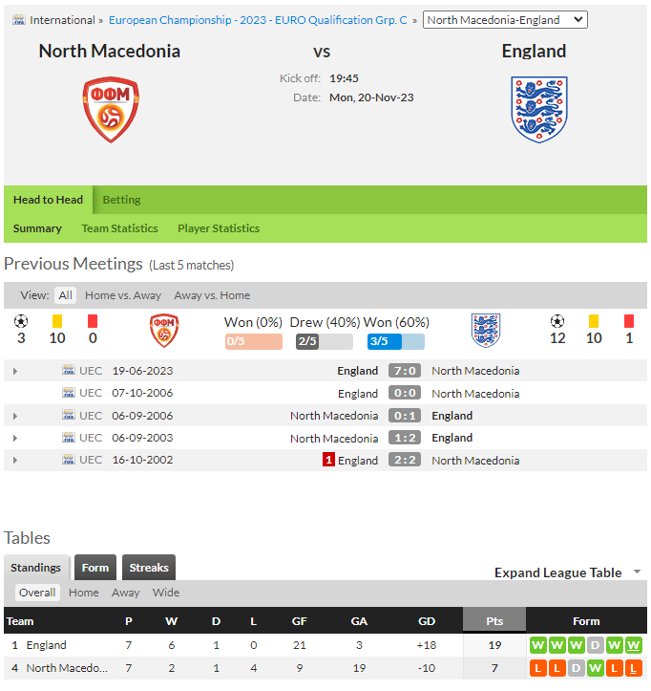Screen dimensions: 651x691
Task: Click the small England crest in summary
Action: [x=486, y=330]
